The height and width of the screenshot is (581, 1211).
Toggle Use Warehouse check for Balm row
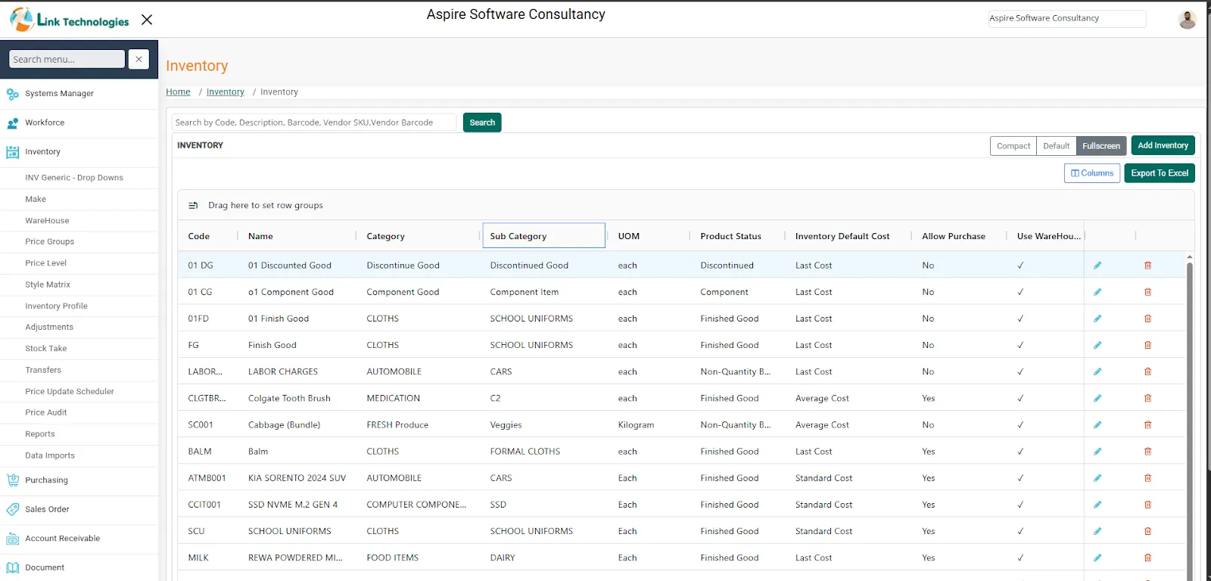(x=1020, y=452)
